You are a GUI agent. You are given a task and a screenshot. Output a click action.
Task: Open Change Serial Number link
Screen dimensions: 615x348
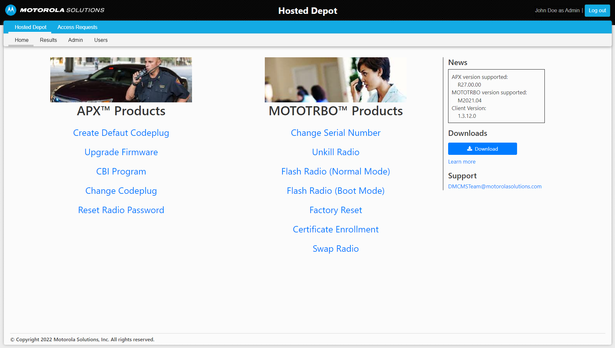pos(336,133)
